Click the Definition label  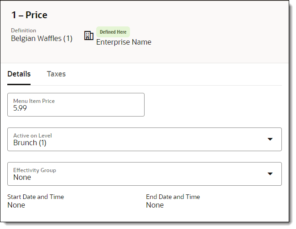click(x=24, y=31)
